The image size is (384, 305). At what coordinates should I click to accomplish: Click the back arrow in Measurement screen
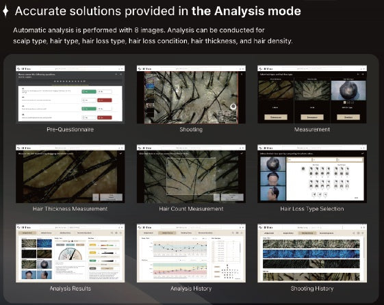[x=358, y=74]
